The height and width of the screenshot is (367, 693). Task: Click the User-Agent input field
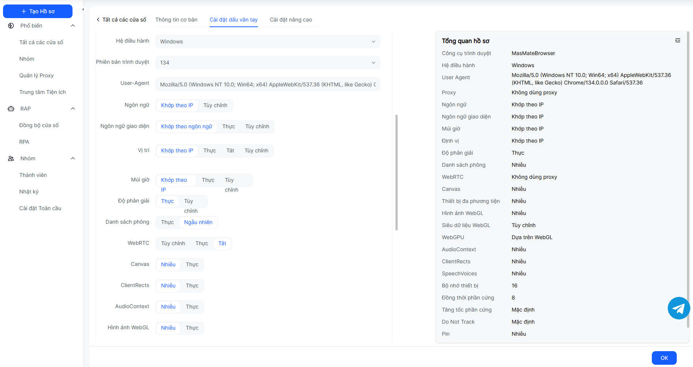(x=267, y=84)
